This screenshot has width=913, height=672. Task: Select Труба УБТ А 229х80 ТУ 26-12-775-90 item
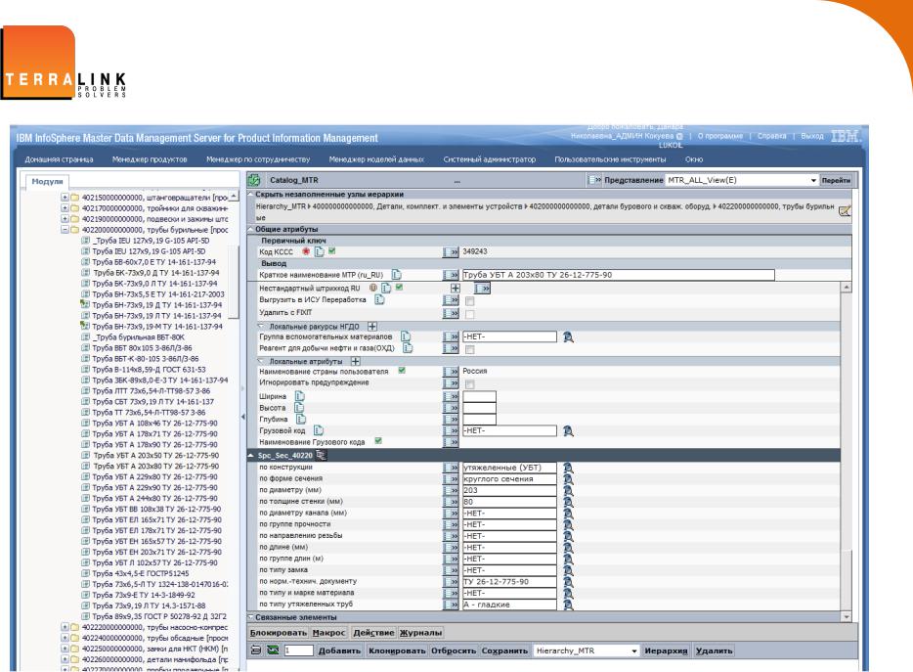(x=154, y=476)
